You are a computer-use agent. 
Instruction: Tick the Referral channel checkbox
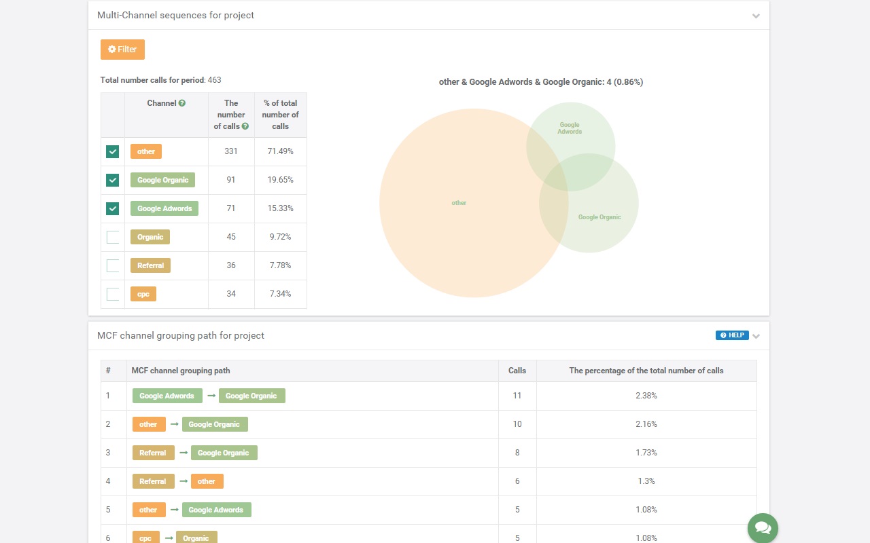click(x=113, y=265)
